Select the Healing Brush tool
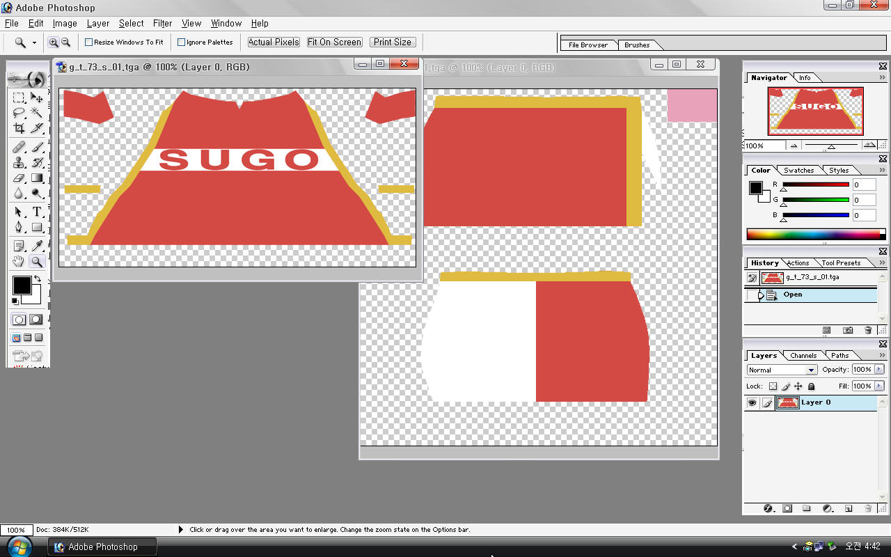Image resolution: width=891 pixels, height=557 pixels. 19,147
